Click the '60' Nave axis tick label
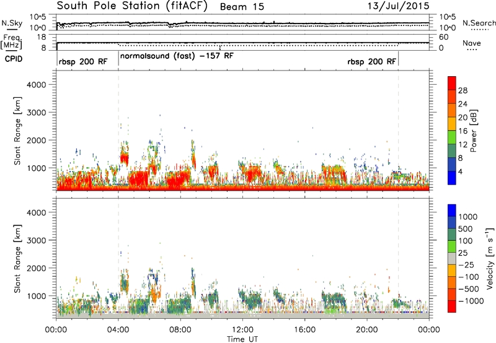496x343 pixels. [x=443, y=37]
